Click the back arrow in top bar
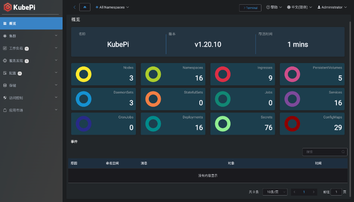 pos(75,7)
